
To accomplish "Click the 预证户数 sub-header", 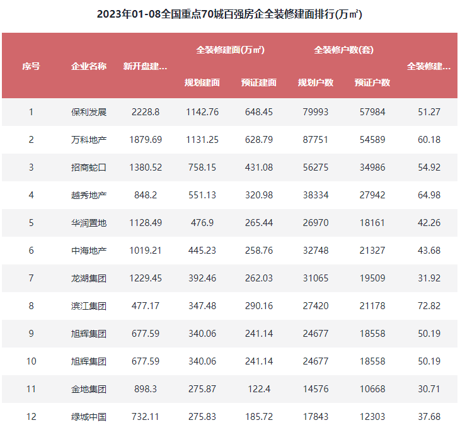I will click(x=372, y=82).
